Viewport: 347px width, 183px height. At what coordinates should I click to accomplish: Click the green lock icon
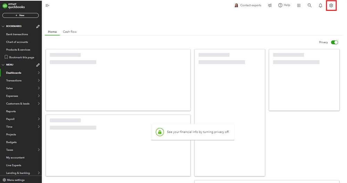click(x=160, y=132)
